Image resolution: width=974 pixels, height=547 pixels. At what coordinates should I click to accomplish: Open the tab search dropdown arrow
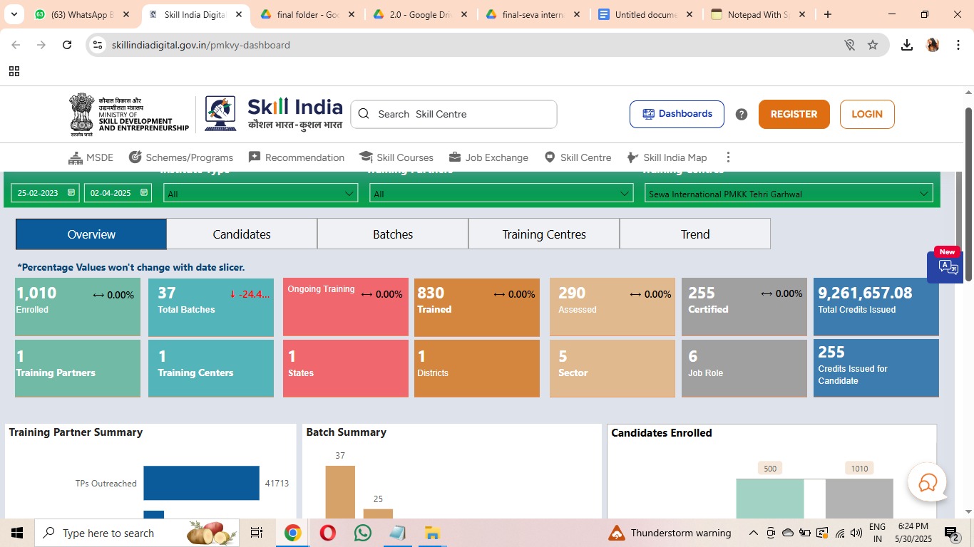(14, 14)
